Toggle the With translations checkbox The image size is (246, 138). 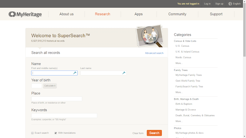pyautogui.click(x=56, y=133)
